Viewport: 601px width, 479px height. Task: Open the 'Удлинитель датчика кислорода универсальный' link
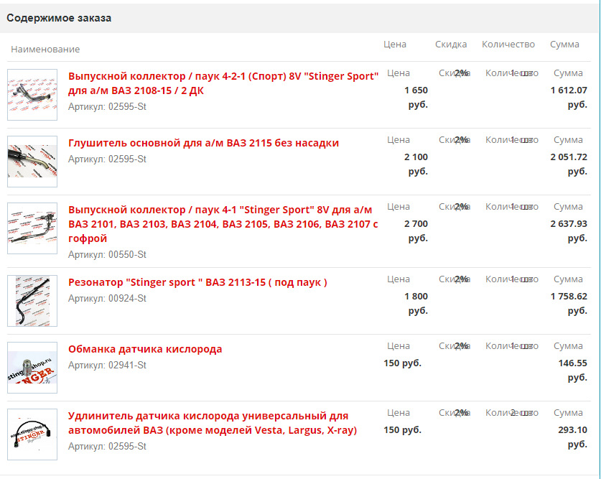(213, 423)
